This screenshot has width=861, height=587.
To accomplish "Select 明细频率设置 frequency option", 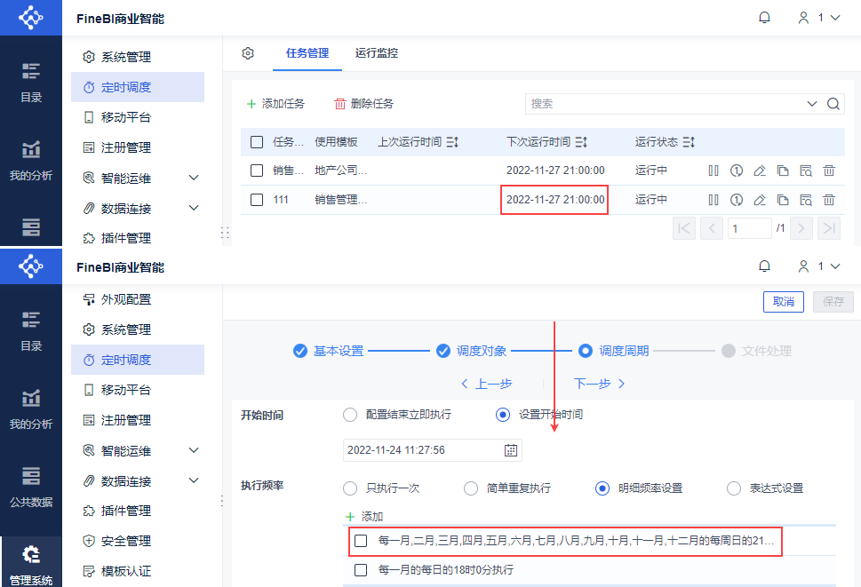I will (602, 488).
